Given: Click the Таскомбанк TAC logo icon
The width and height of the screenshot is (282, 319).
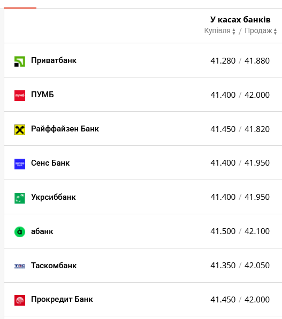Looking at the screenshot, I should tap(20, 266).
